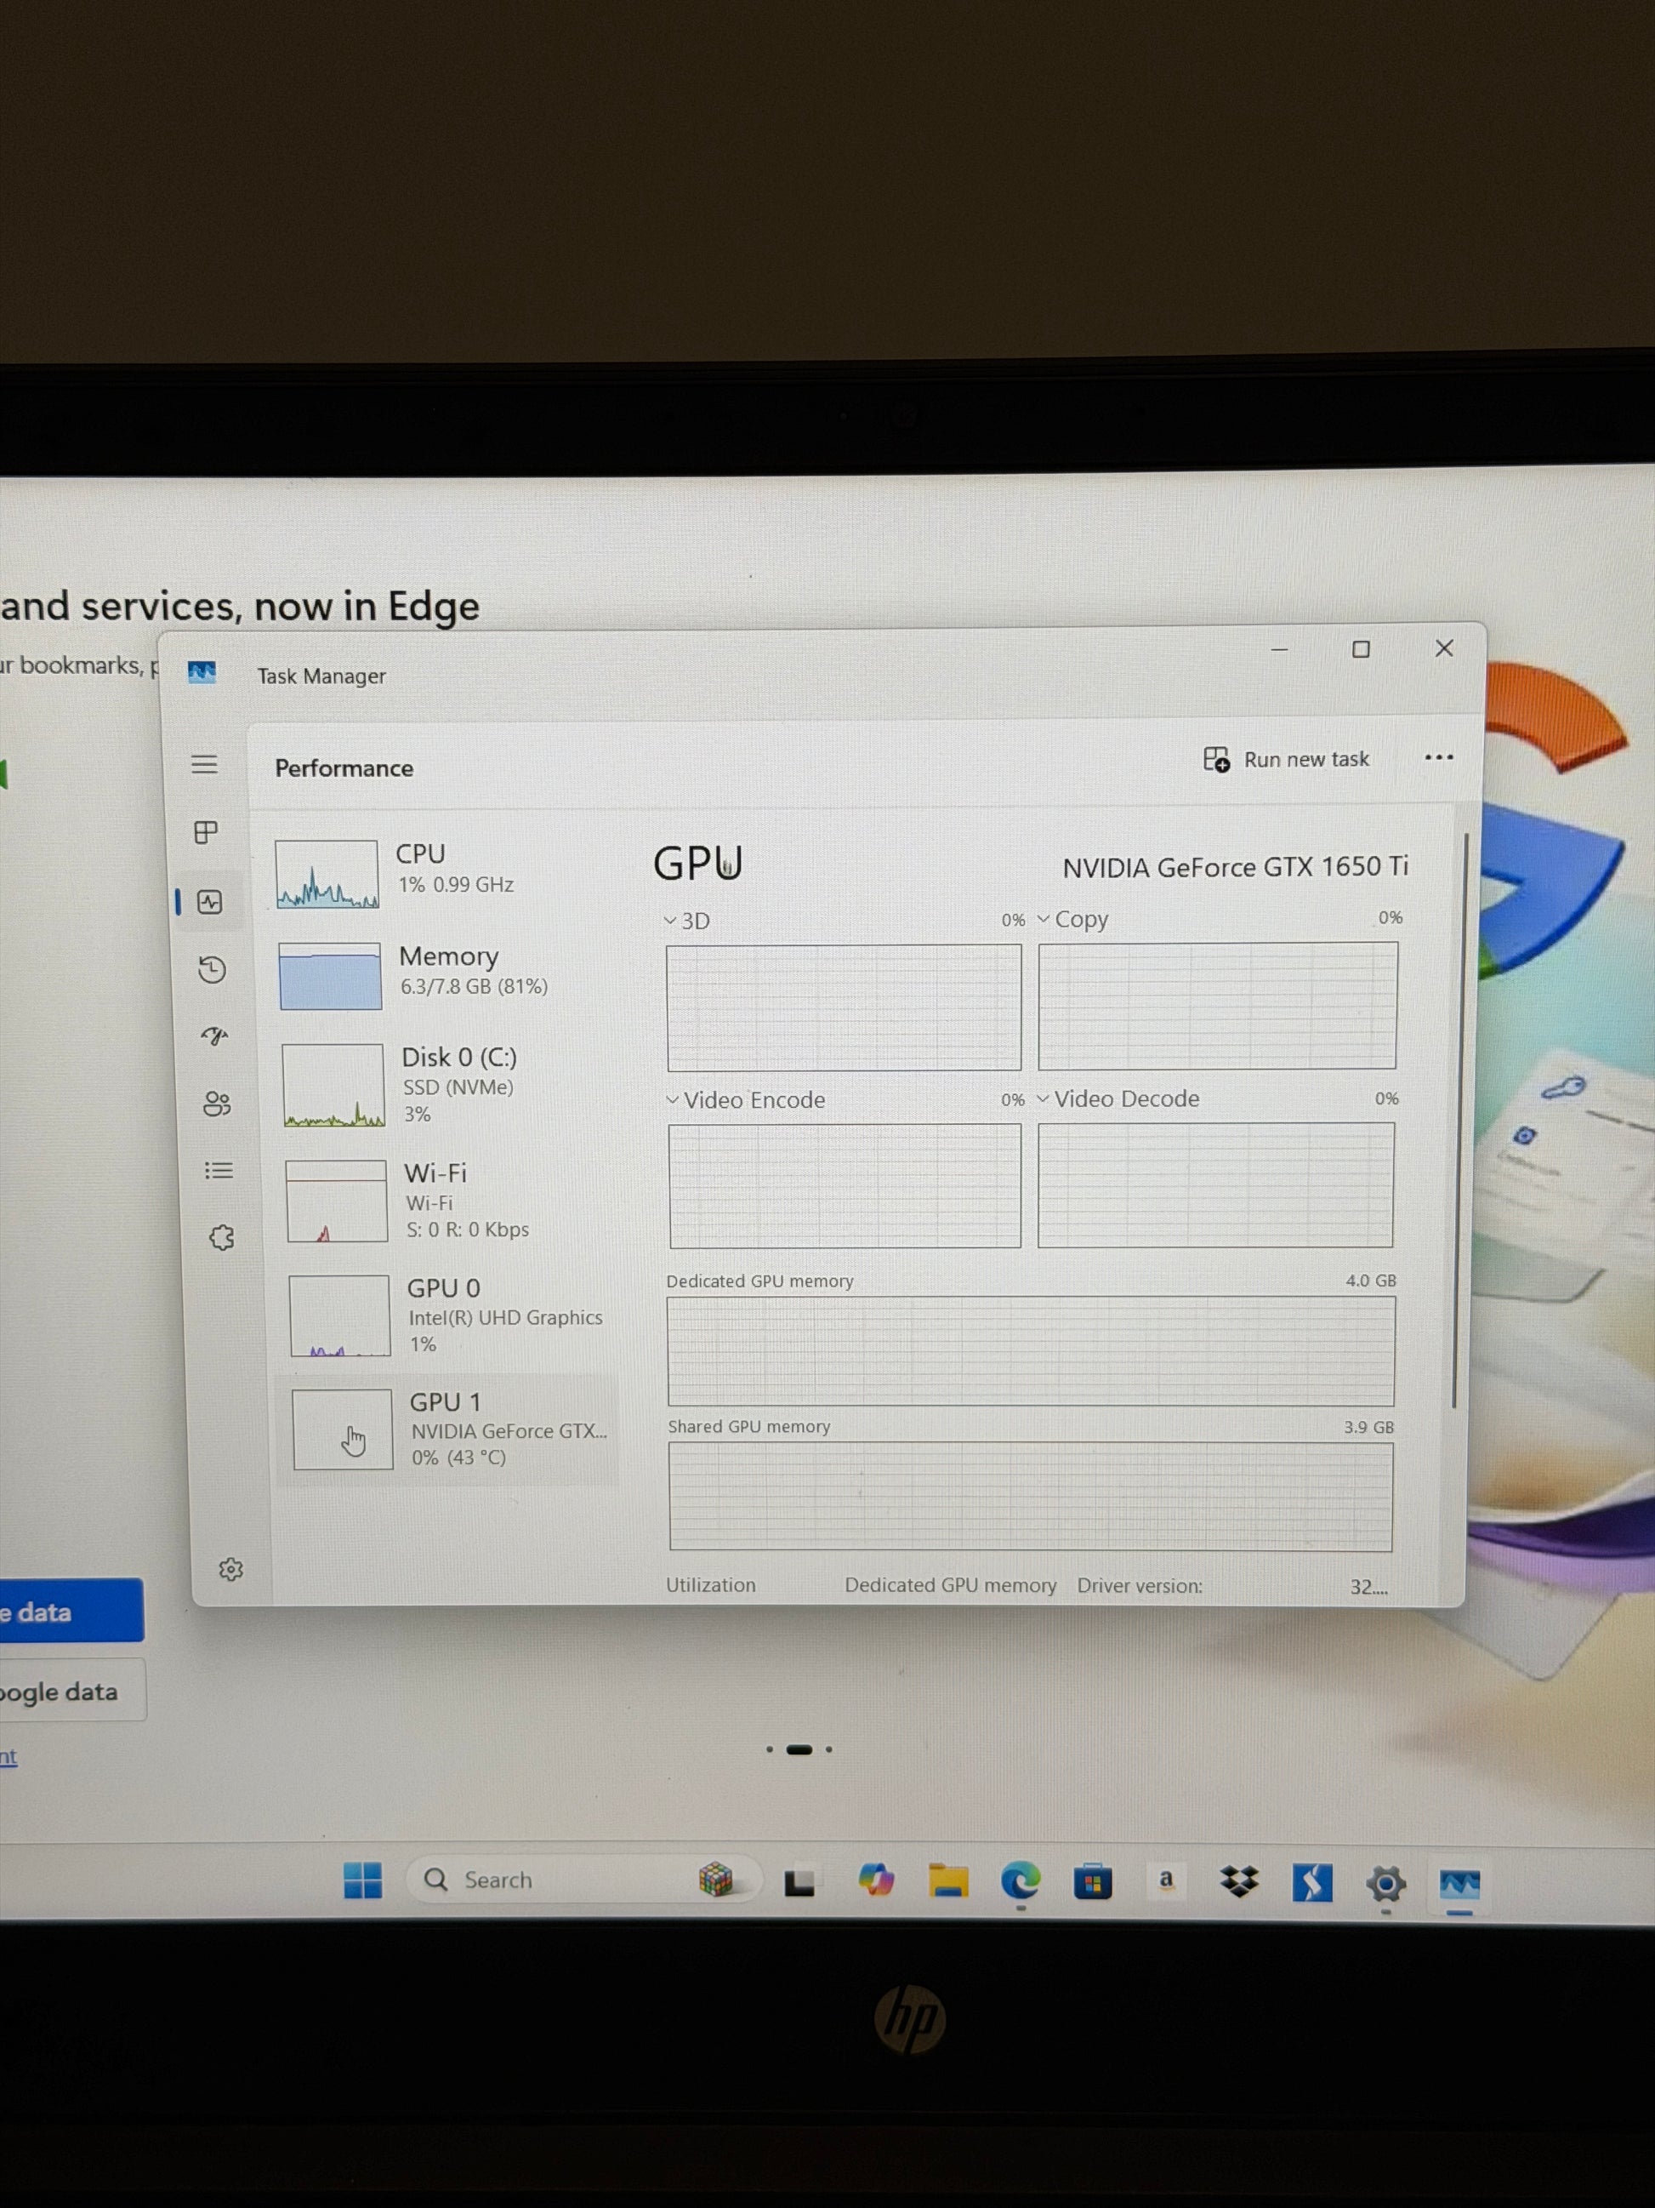Open File Explorer from the taskbar

pyautogui.click(x=947, y=1881)
